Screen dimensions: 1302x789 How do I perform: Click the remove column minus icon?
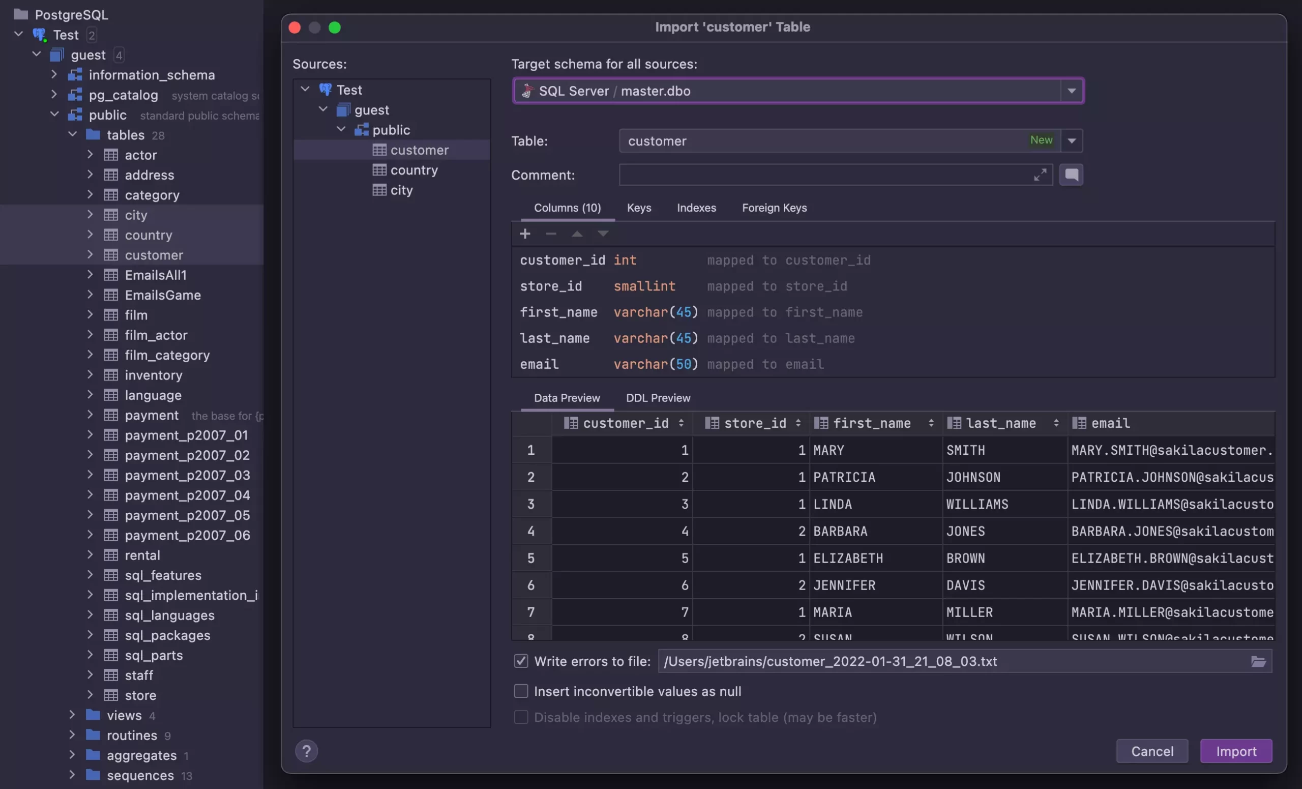(x=551, y=233)
